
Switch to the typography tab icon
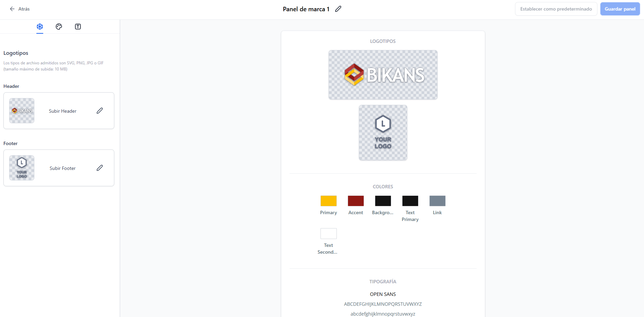point(78,27)
